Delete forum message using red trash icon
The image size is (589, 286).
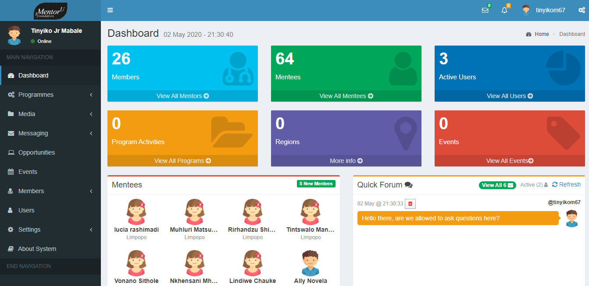pos(410,204)
